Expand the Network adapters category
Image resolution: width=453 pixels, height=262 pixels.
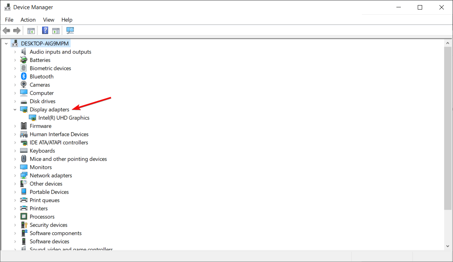coord(15,175)
